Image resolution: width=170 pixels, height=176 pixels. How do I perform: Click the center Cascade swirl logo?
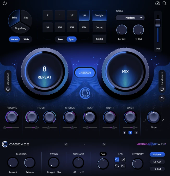click(x=85, y=93)
